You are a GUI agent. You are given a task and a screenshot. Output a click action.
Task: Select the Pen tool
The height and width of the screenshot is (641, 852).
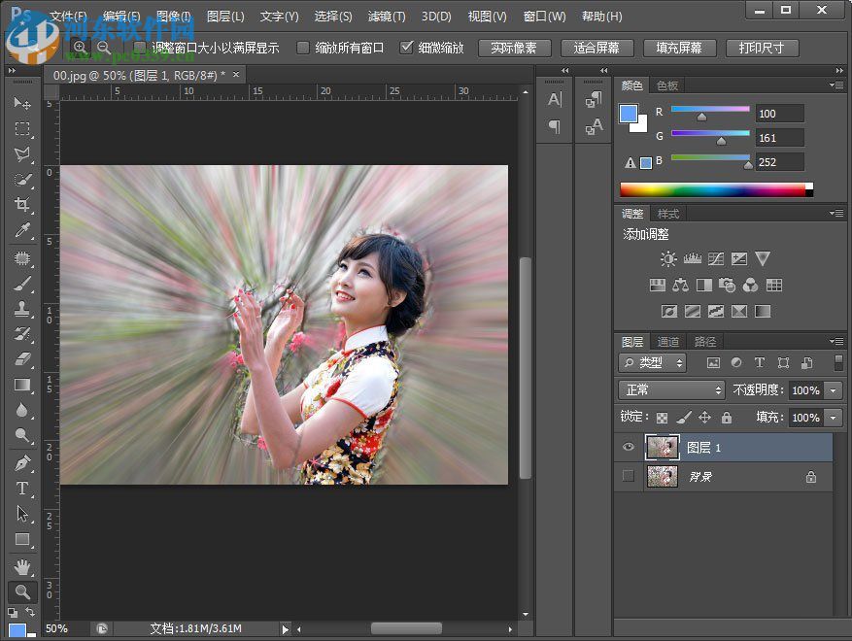point(21,463)
